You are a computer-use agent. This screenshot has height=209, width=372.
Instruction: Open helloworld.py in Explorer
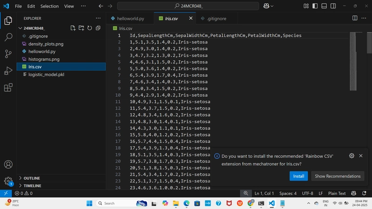pos(61,52)
